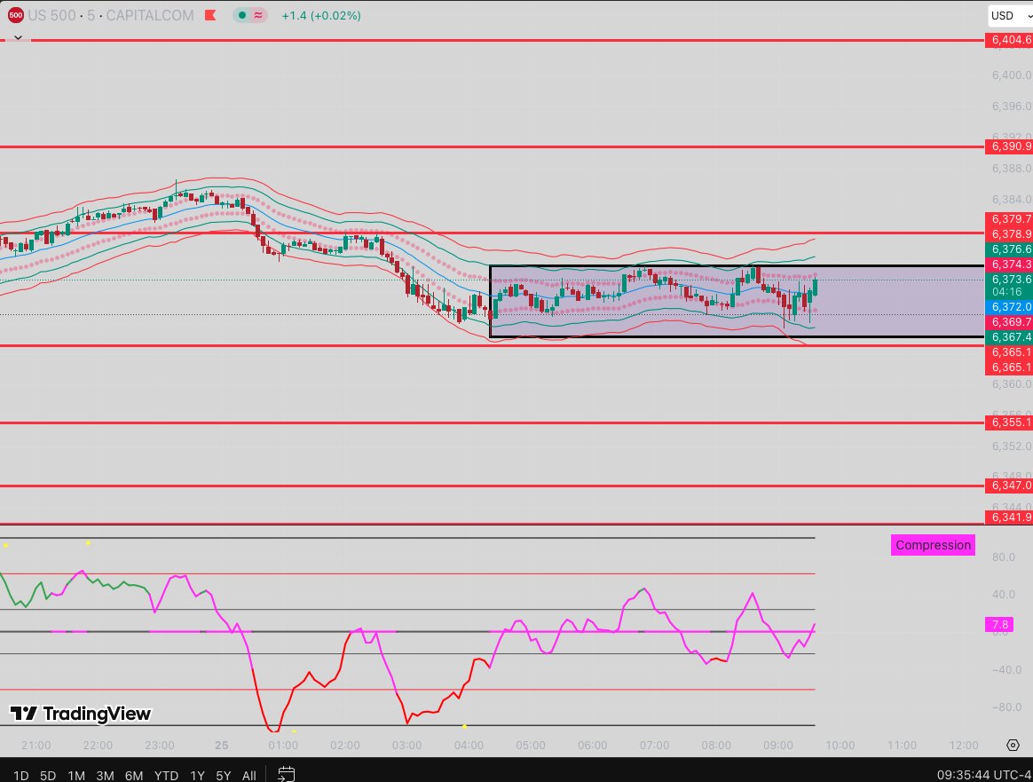Click the 6,355.1 price line label

pos(1009,423)
